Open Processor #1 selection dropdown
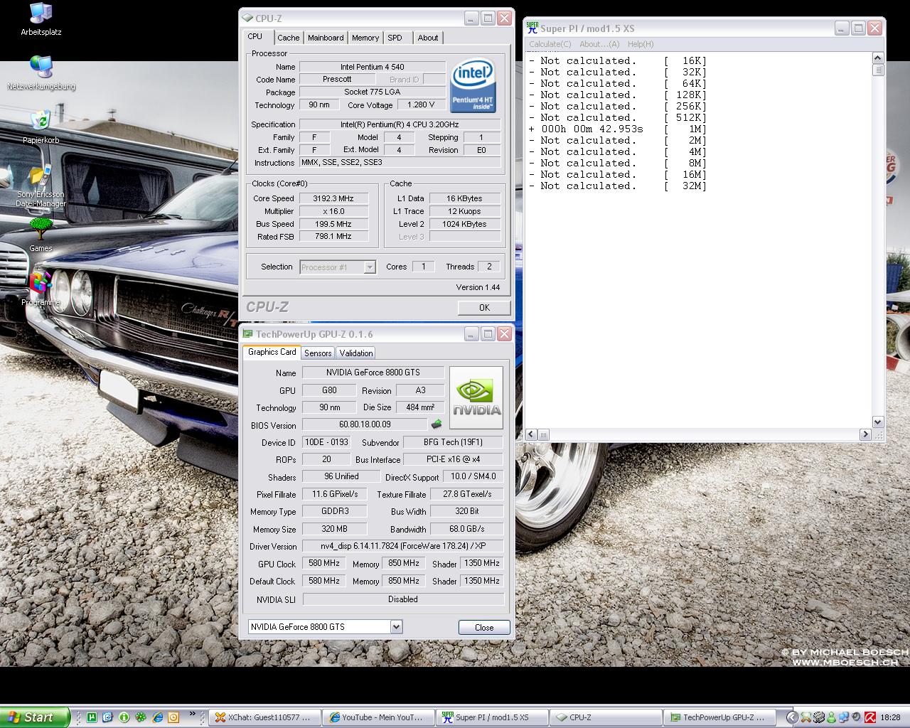 [x=369, y=267]
